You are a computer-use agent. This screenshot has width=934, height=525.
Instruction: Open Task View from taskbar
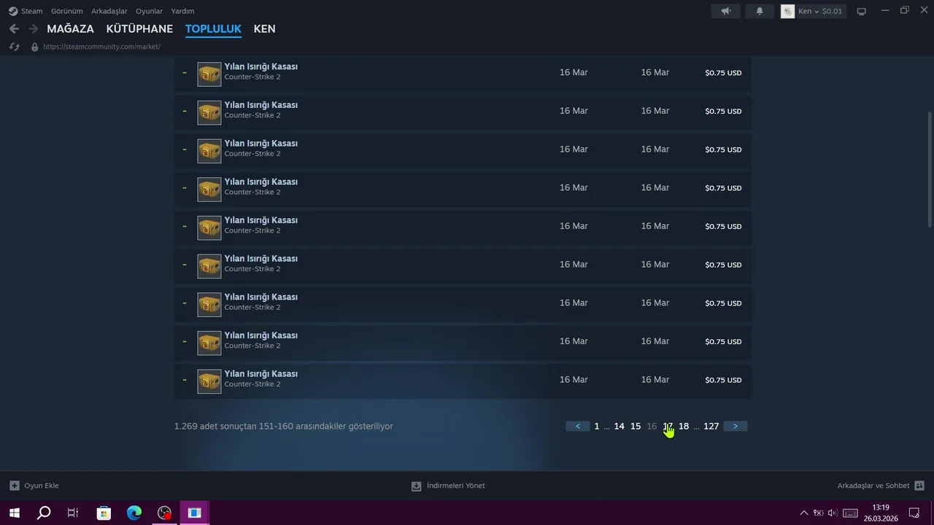(73, 513)
